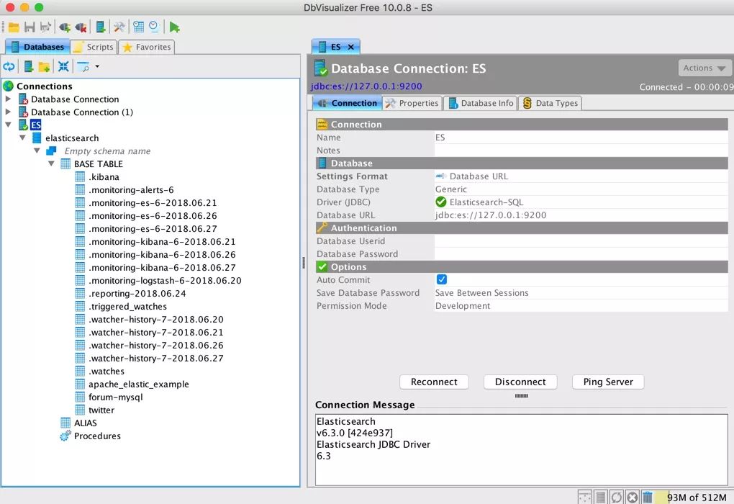Image resolution: width=734 pixels, height=504 pixels.
Task: Click the green run arrow in toolbar
Action: (x=174, y=27)
